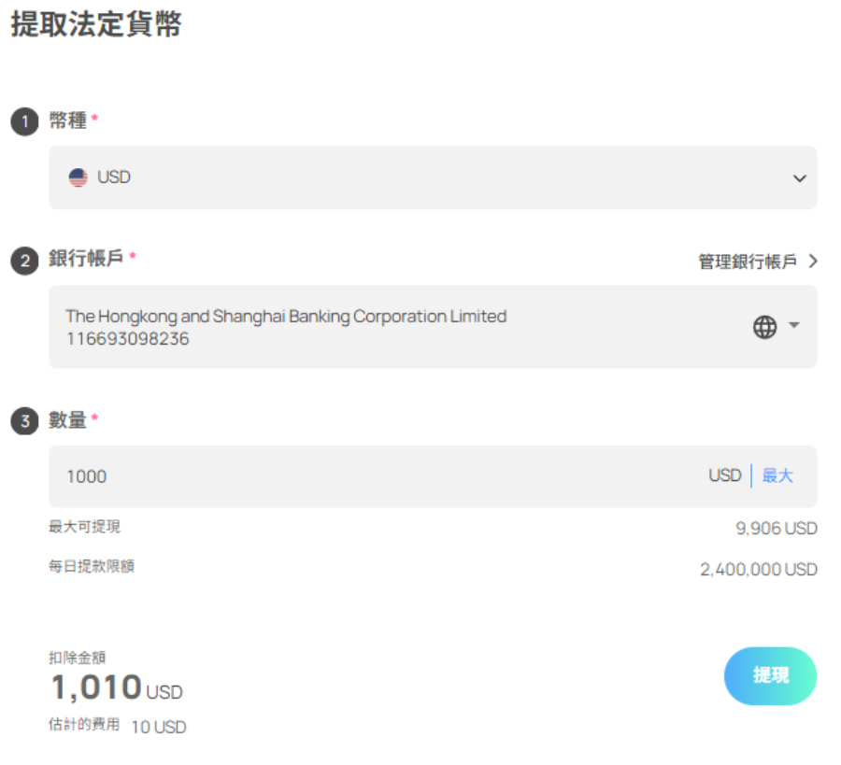Focus the 數量 amount input showing 1000

[433, 476]
